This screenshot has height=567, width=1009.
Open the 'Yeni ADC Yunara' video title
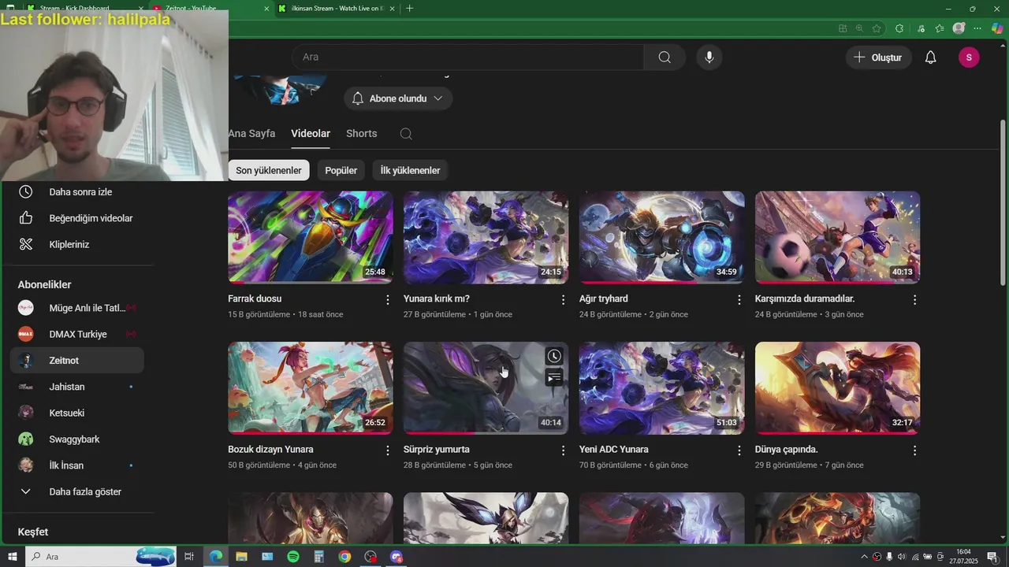point(614,450)
